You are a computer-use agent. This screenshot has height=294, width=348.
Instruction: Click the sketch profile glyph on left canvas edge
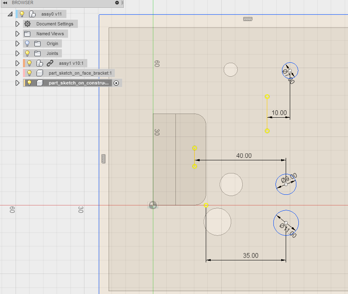(103, 158)
